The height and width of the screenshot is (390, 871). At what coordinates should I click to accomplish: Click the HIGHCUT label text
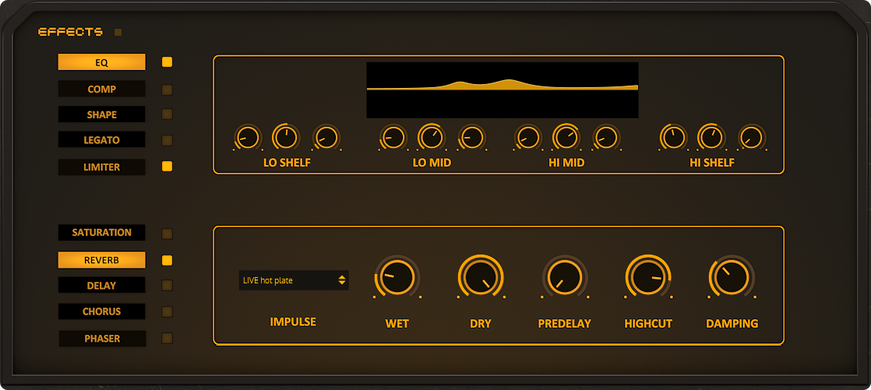[x=648, y=324]
